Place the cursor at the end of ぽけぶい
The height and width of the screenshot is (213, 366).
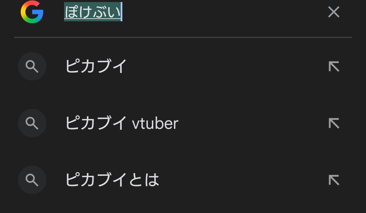point(121,12)
